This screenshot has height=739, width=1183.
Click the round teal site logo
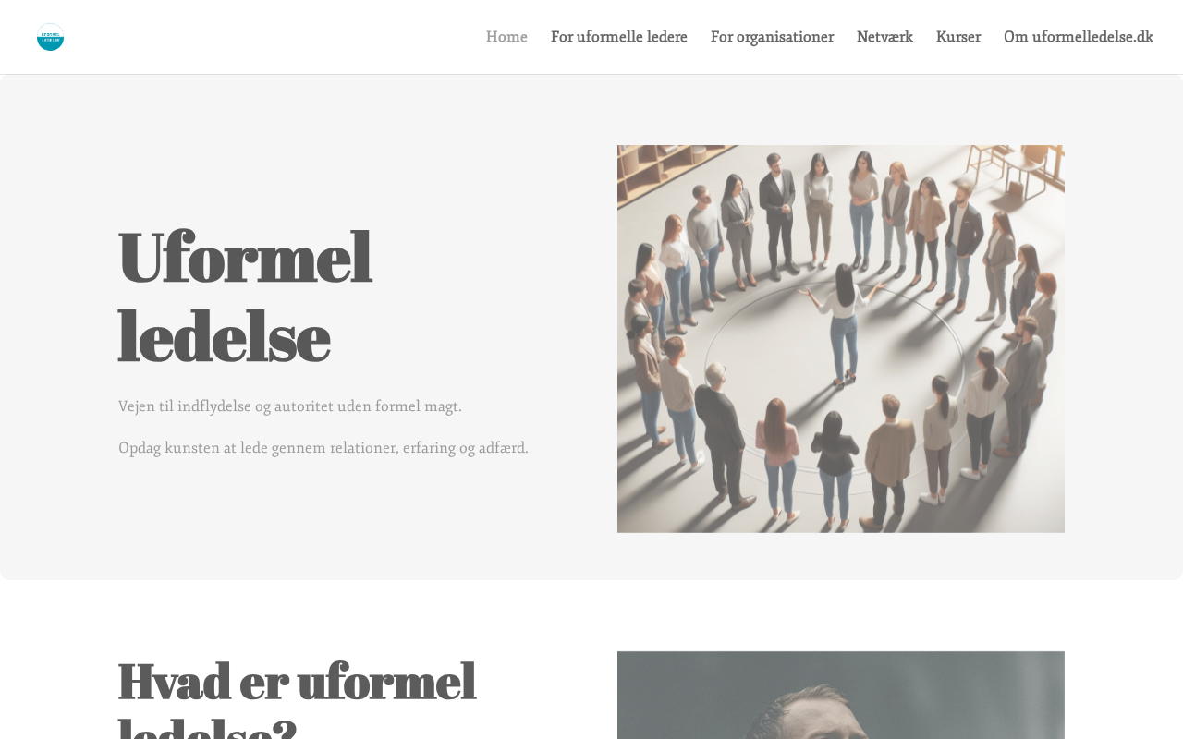(50, 37)
